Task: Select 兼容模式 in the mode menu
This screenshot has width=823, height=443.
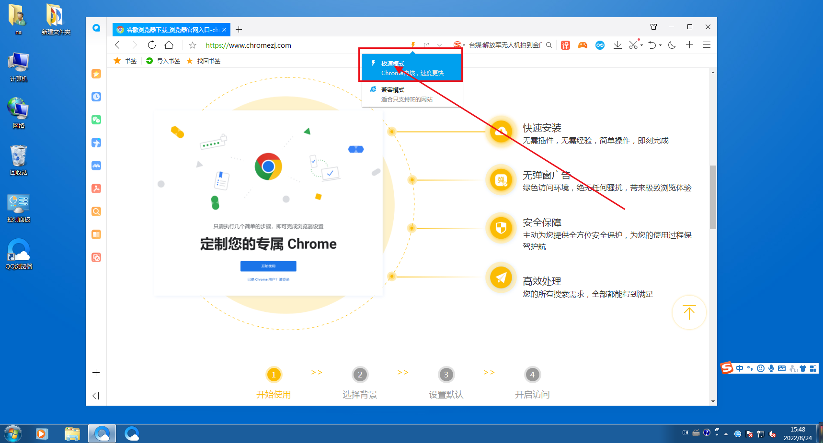Action: click(x=412, y=94)
